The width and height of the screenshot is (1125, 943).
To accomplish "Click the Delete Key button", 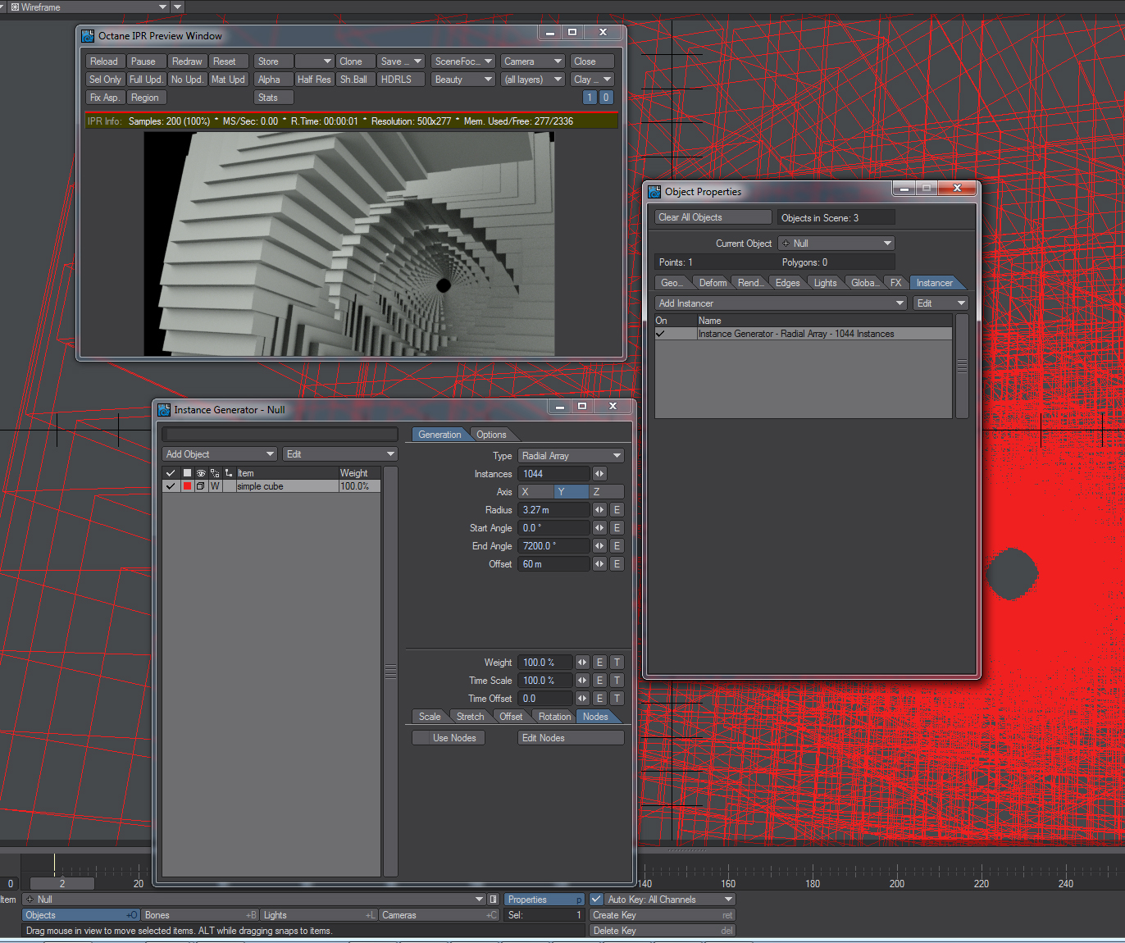I will (x=662, y=931).
